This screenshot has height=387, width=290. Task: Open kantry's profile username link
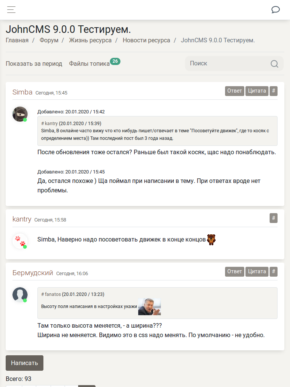tap(22, 219)
